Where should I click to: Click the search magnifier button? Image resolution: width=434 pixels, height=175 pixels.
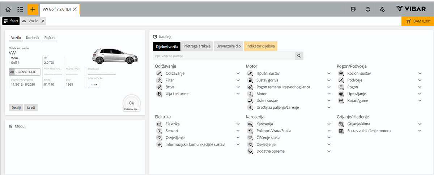(x=299, y=56)
